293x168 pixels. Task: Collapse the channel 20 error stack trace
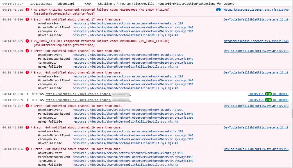point(31,149)
